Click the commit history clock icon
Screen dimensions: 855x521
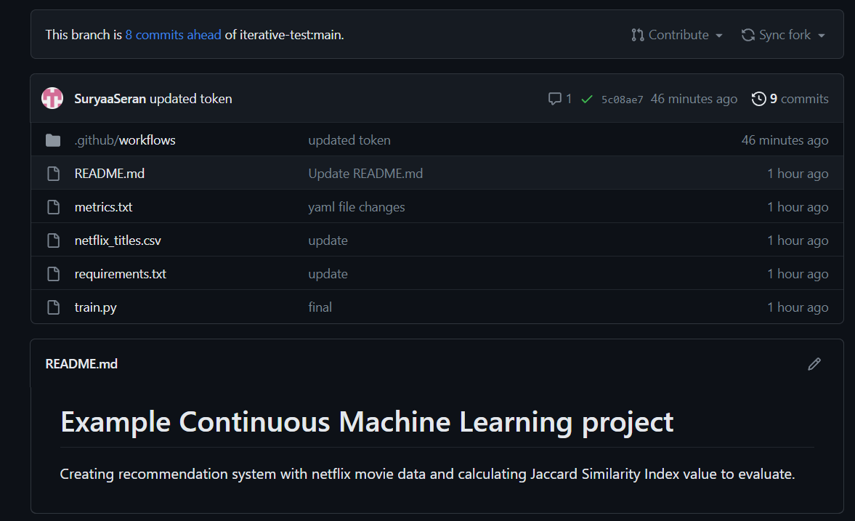coord(759,98)
